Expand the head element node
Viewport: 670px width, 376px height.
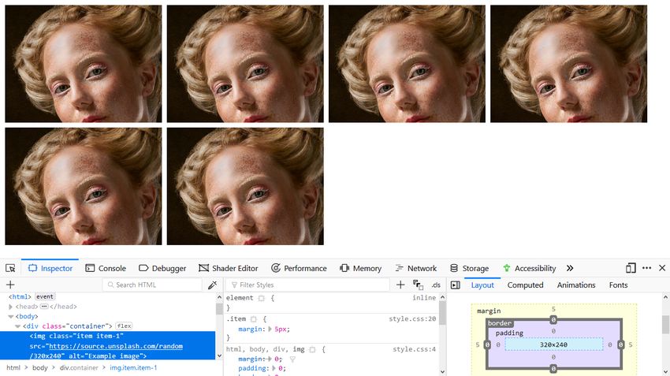click(x=11, y=307)
